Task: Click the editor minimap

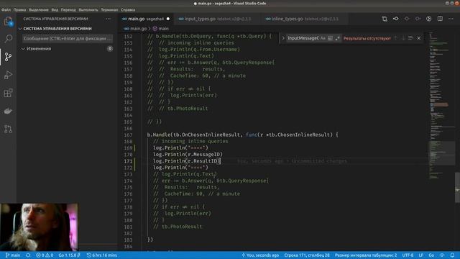Action: click(441, 106)
